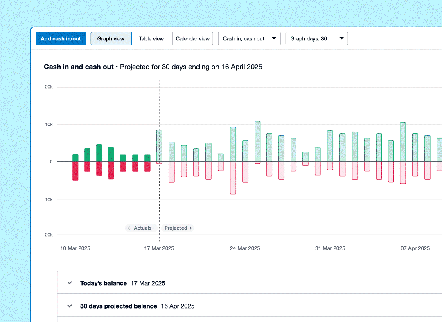Switch to Table view
The image size is (442, 322).
pos(151,39)
